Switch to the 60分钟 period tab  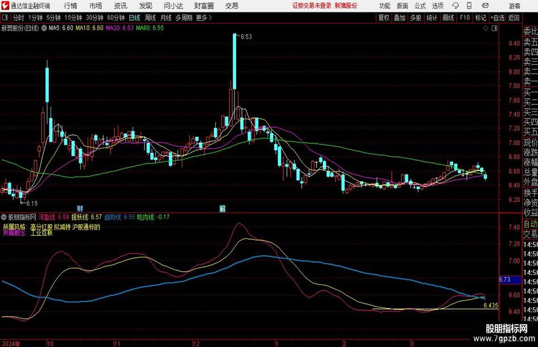pyautogui.click(x=116, y=18)
